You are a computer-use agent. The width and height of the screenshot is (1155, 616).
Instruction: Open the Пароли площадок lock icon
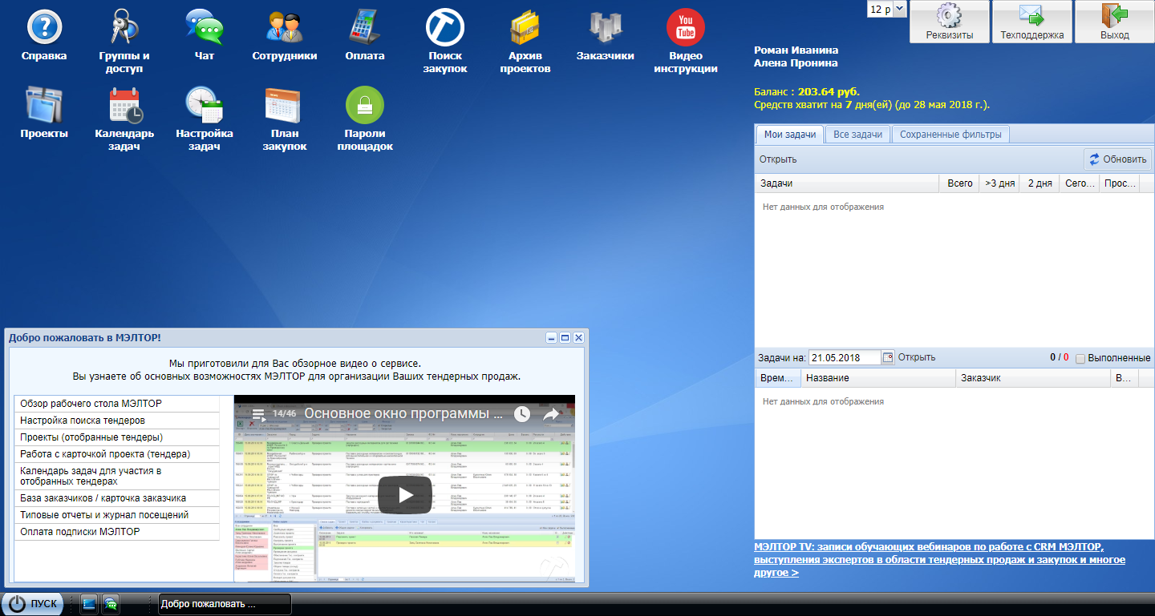coord(365,105)
